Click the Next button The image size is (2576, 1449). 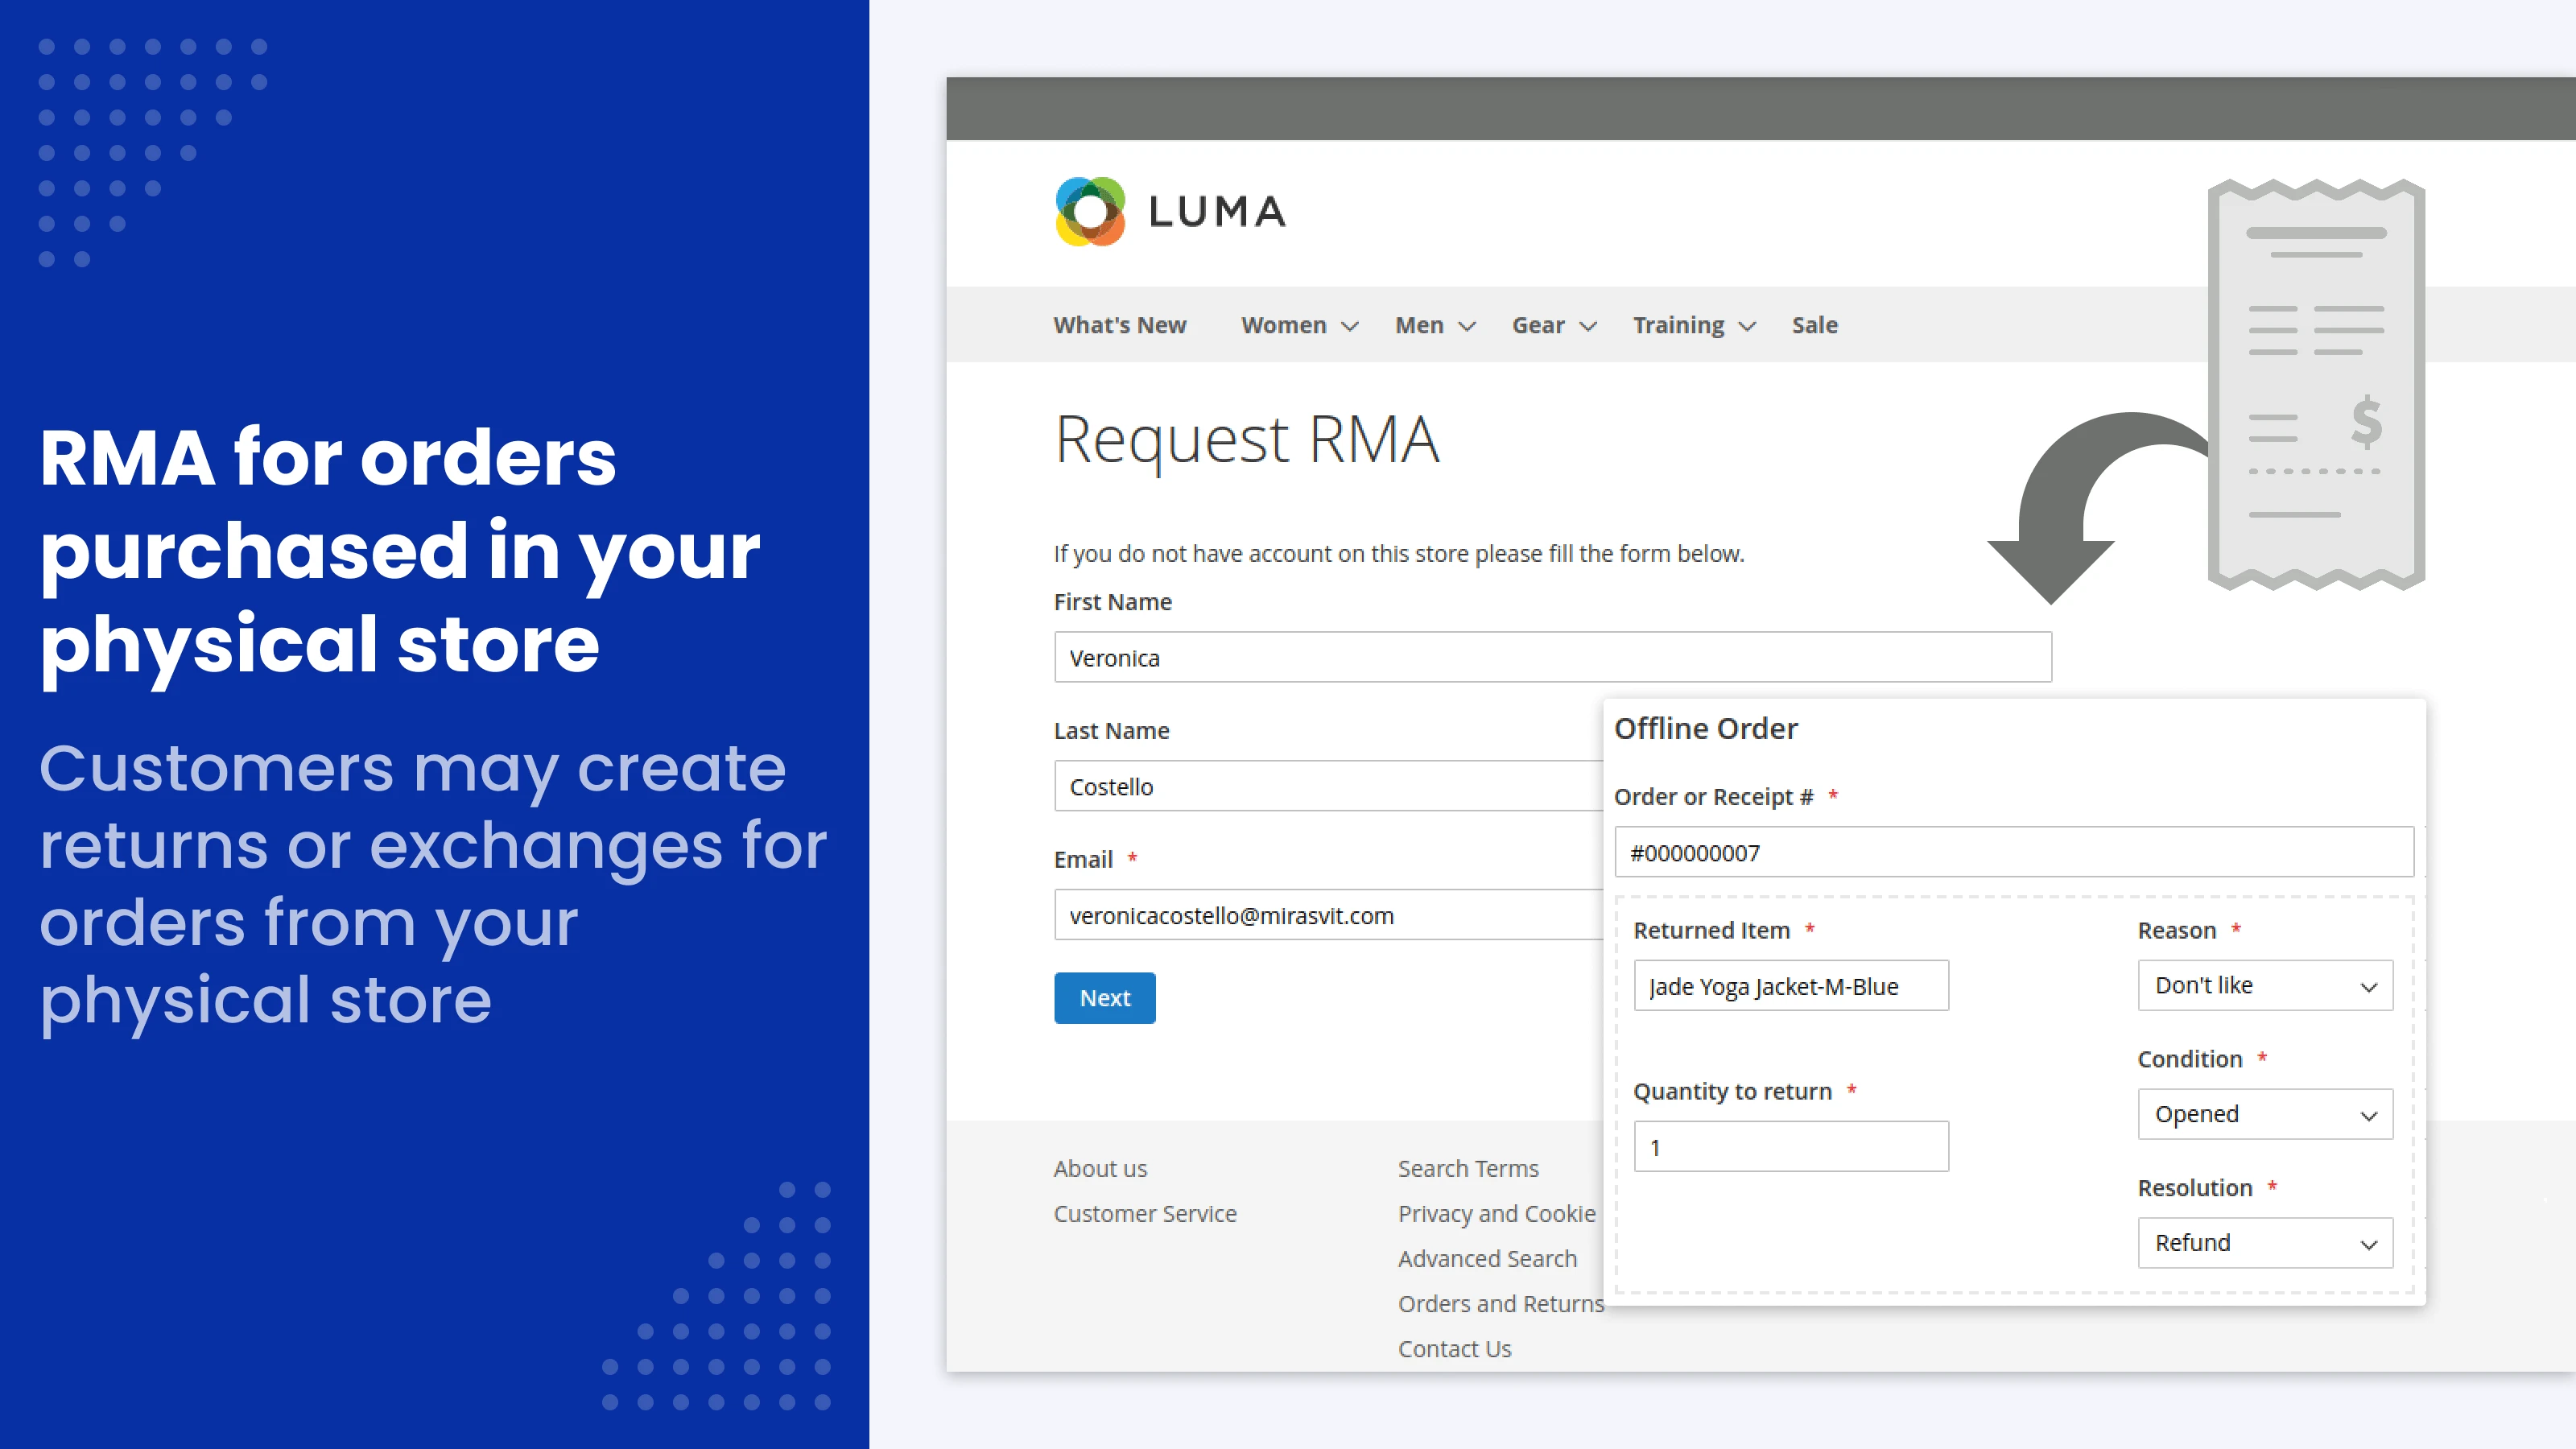(1104, 997)
